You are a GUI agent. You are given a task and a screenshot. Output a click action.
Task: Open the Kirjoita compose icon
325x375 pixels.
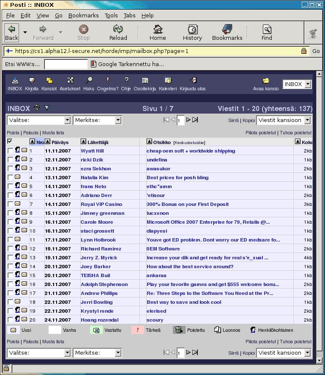[x=32, y=81]
